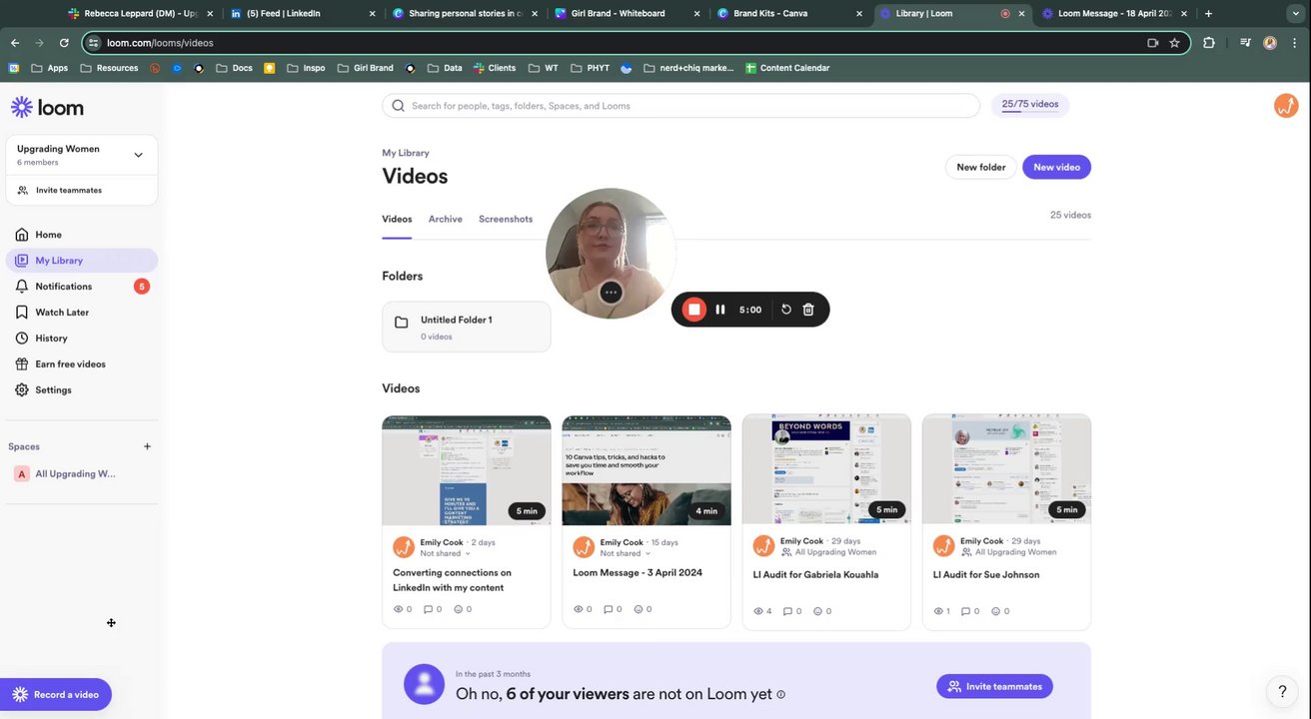Image resolution: width=1311 pixels, height=719 pixels.
Task: Open a new Chrome tab
Action: coord(1208,14)
